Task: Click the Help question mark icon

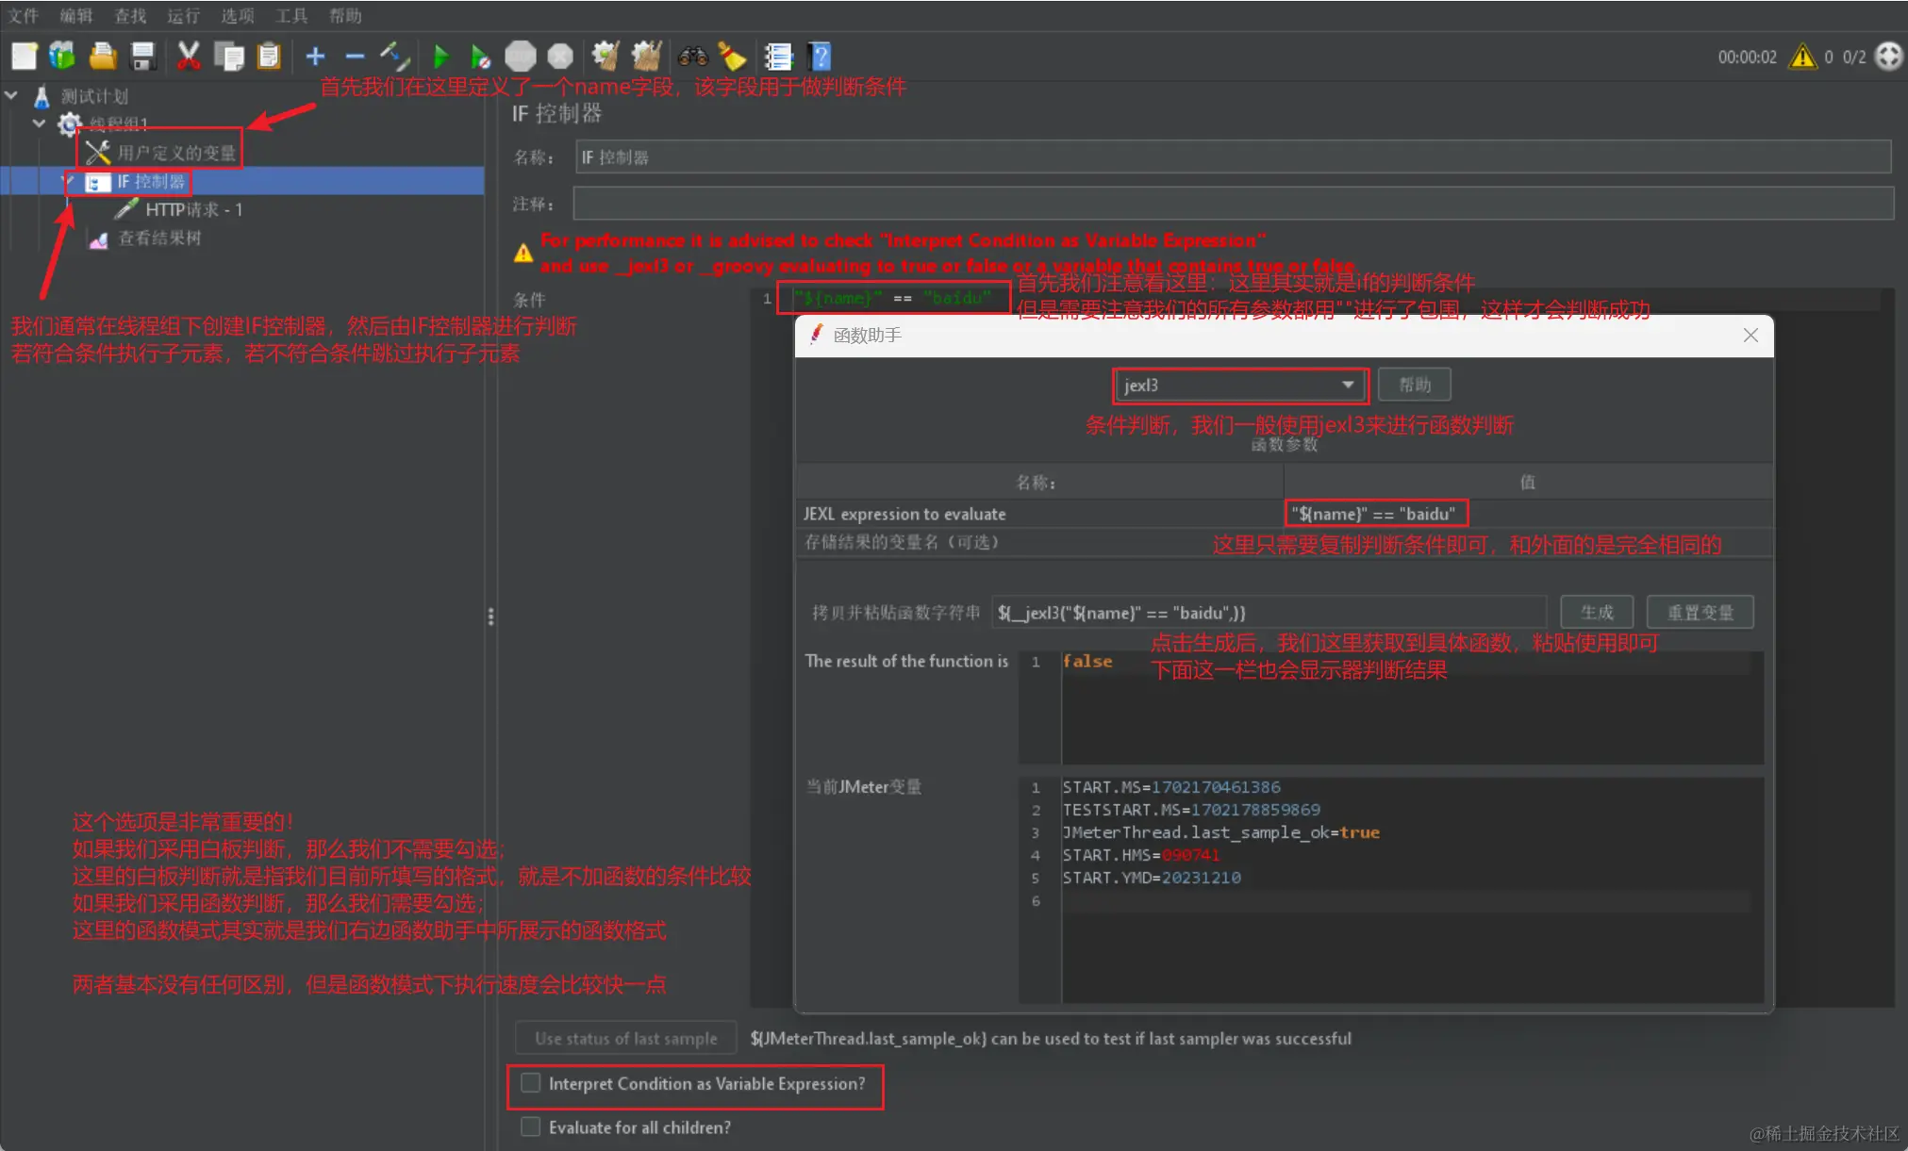Action: [x=821, y=57]
